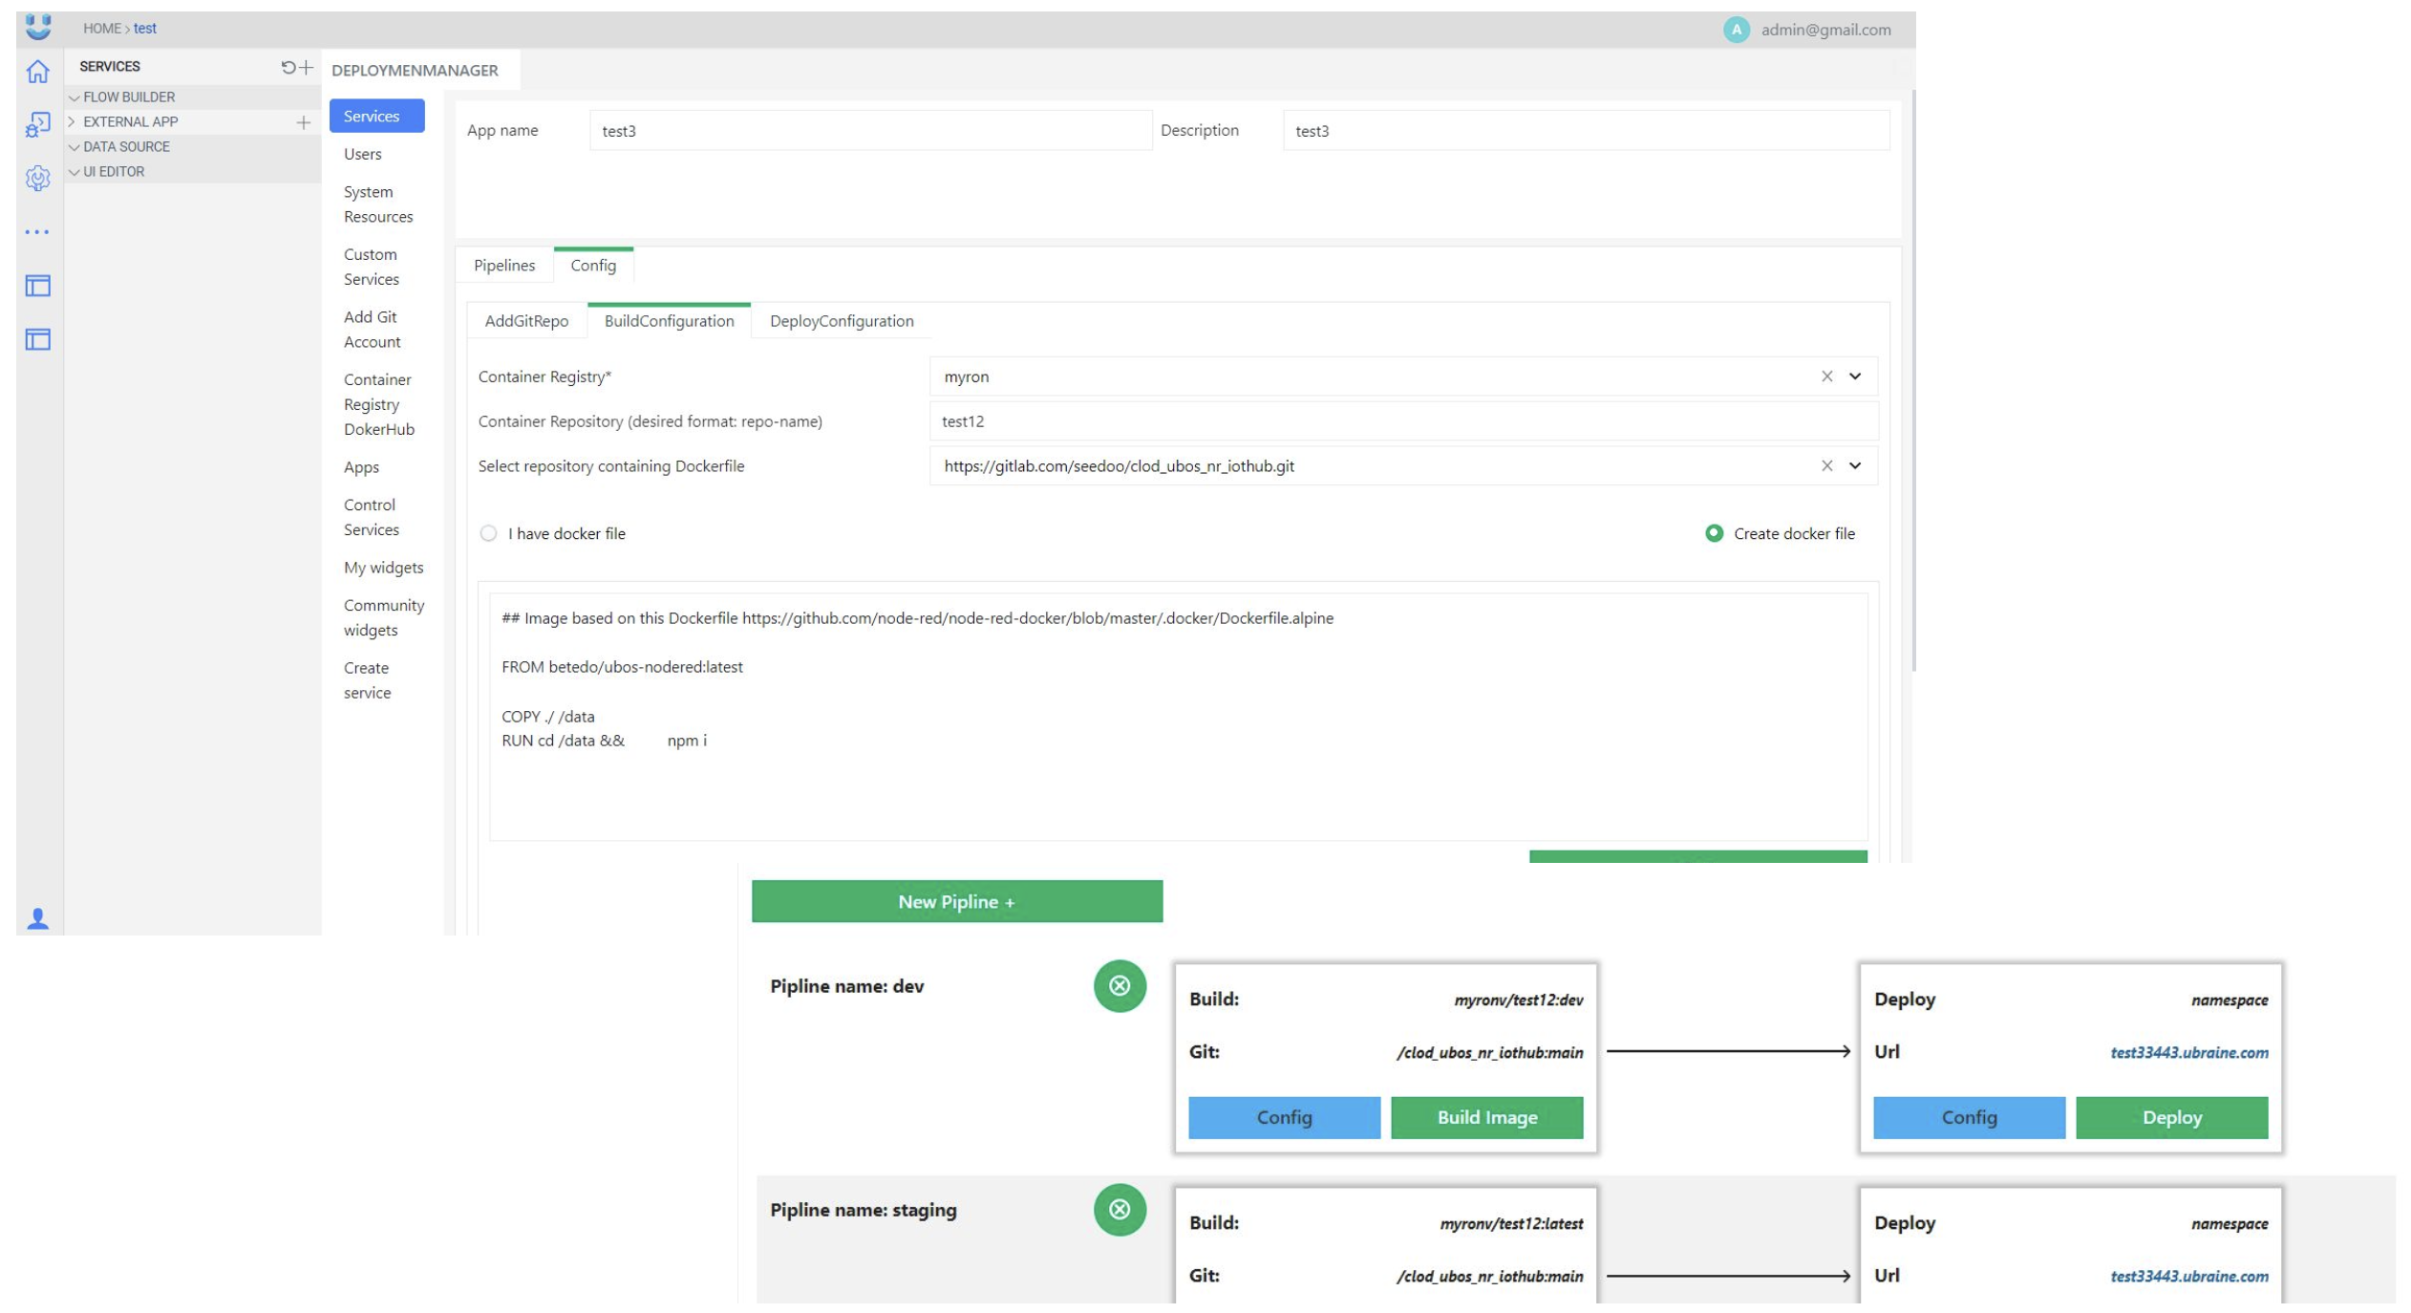
Task: Select the 'I have docker file' option
Action: 489,534
